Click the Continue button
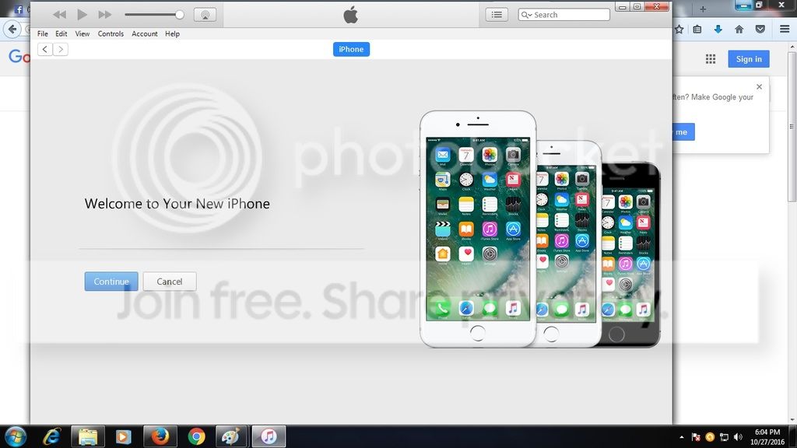797x448 pixels. [111, 282]
